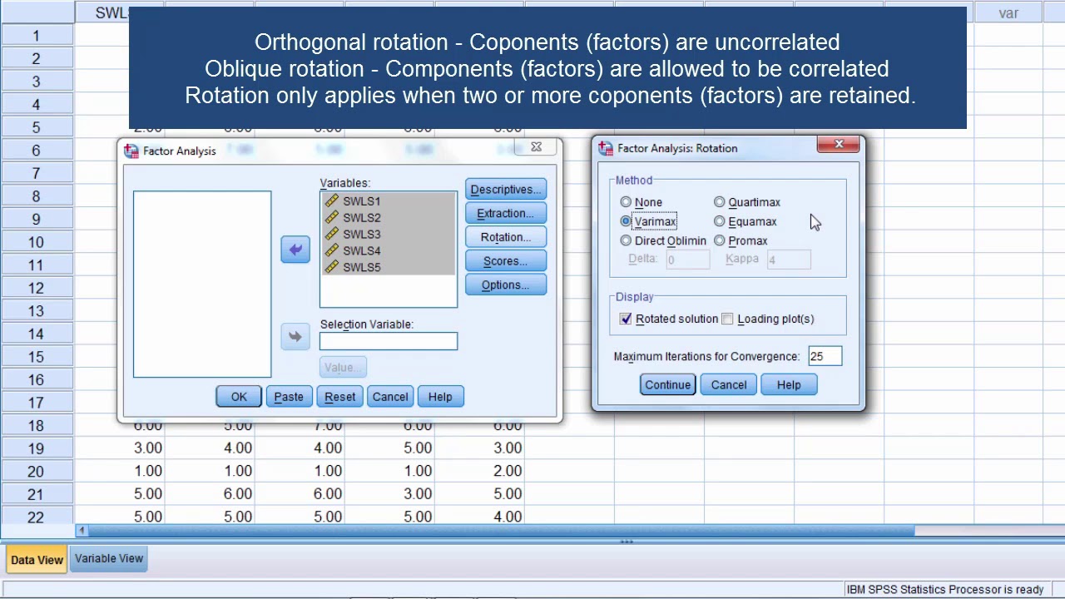Click the SWLS2 ruler scale icon
The width and height of the screenshot is (1065, 599).
332,218
